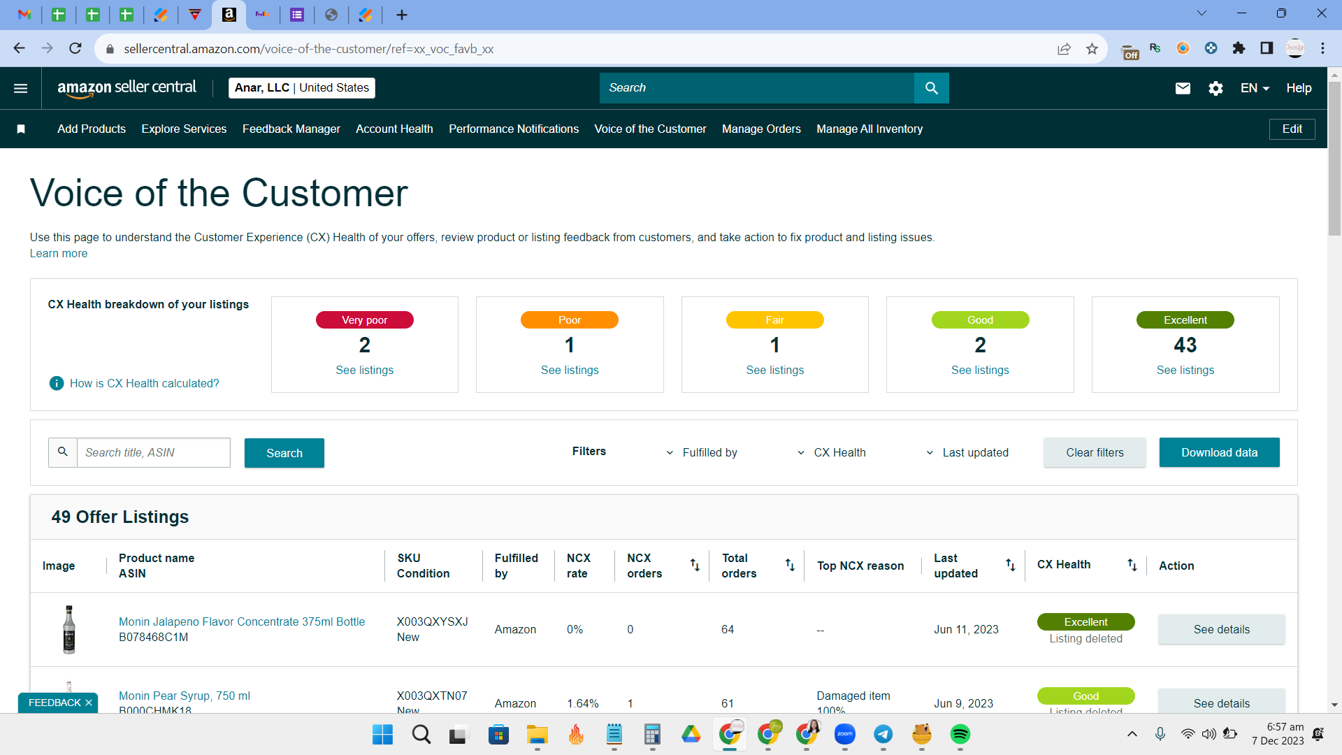1342x755 pixels.
Task: Go to Manage Orders
Action: tap(761, 129)
